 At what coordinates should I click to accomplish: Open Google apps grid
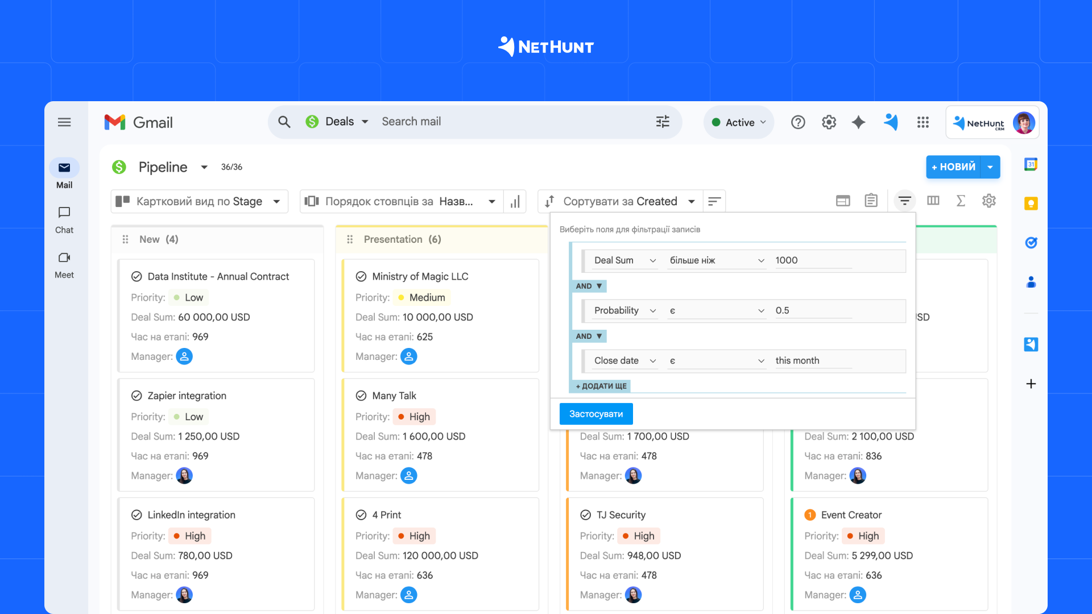pyautogui.click(x=923, y=122)
